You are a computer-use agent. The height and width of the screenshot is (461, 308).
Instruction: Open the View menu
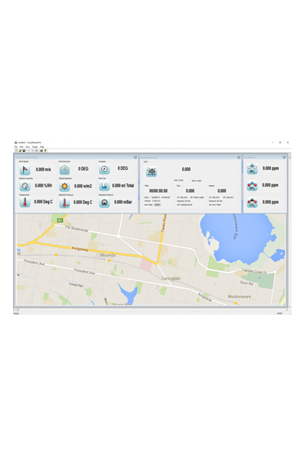[x=28, y=147]
